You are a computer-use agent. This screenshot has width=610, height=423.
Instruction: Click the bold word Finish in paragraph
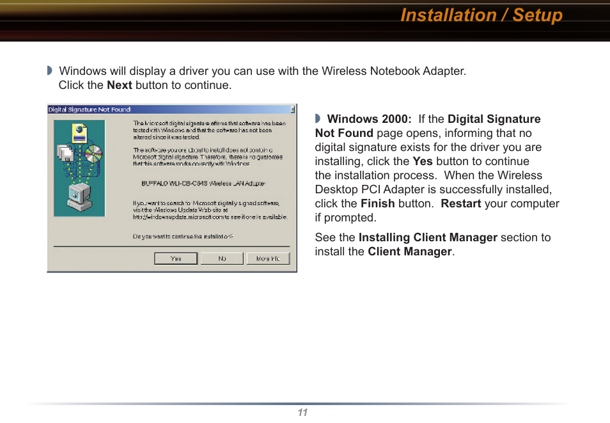point(377,204)
